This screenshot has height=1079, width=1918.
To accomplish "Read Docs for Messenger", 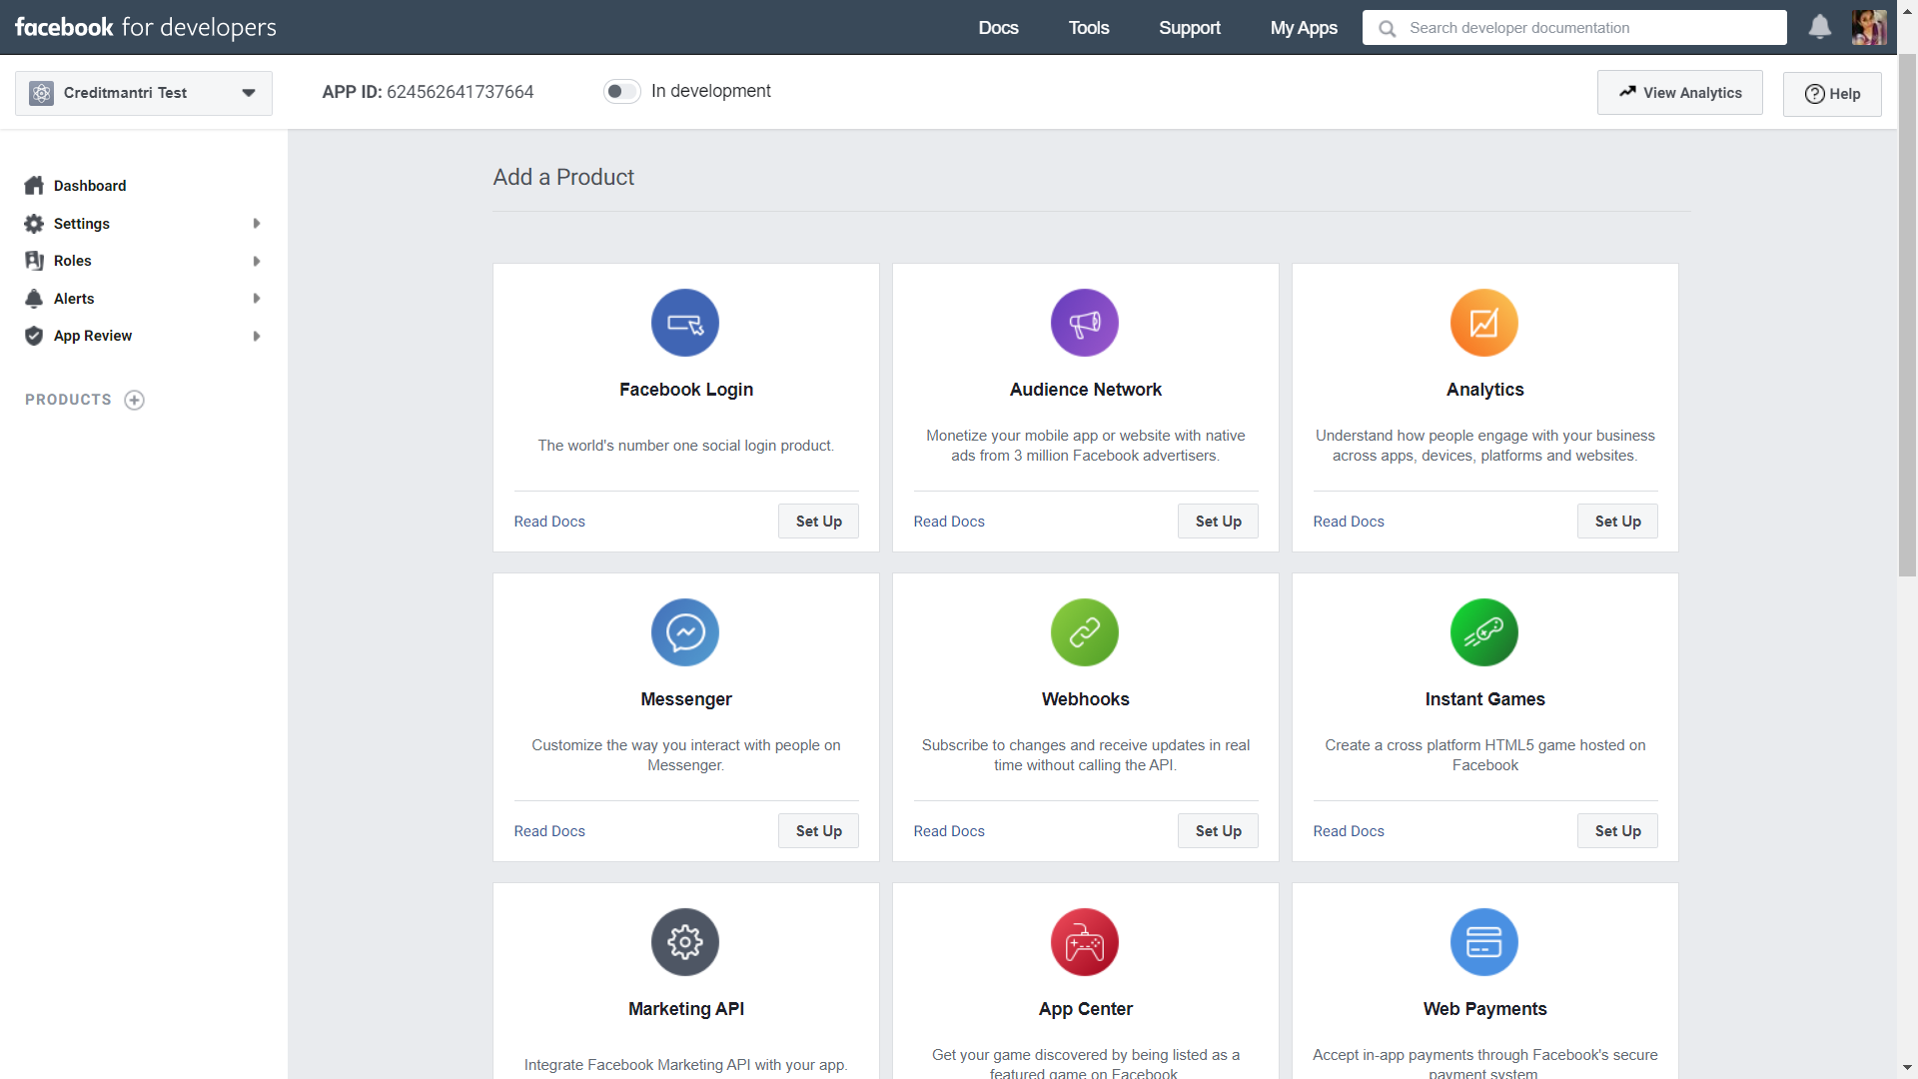I will point(549,831).
